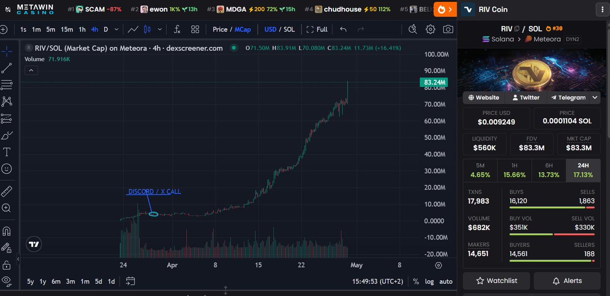Image resolution: width=610 pixels, height=296 pixels.
Task: Open the forecasting and measurement tools
Action: [7, 118]
